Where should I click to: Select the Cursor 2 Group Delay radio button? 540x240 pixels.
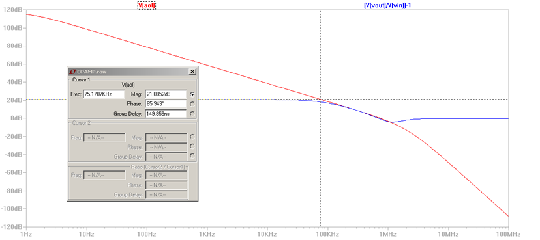[192, 156]
